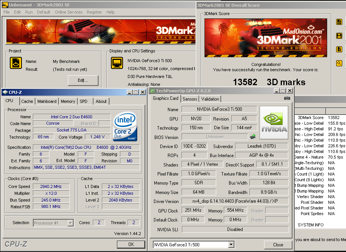Click the Subvendor field Leadtek (107D)

tap(262, 146)
